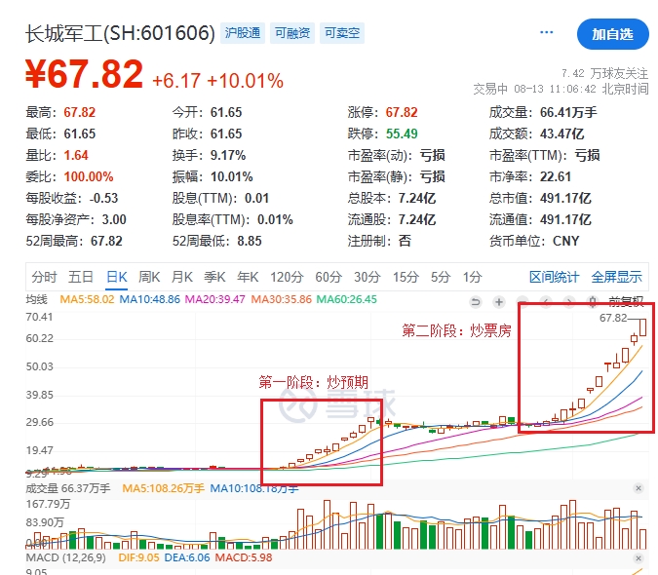Switch to the 15分 interval tab
Screen dimensions: 658x575
coord(406,277)
